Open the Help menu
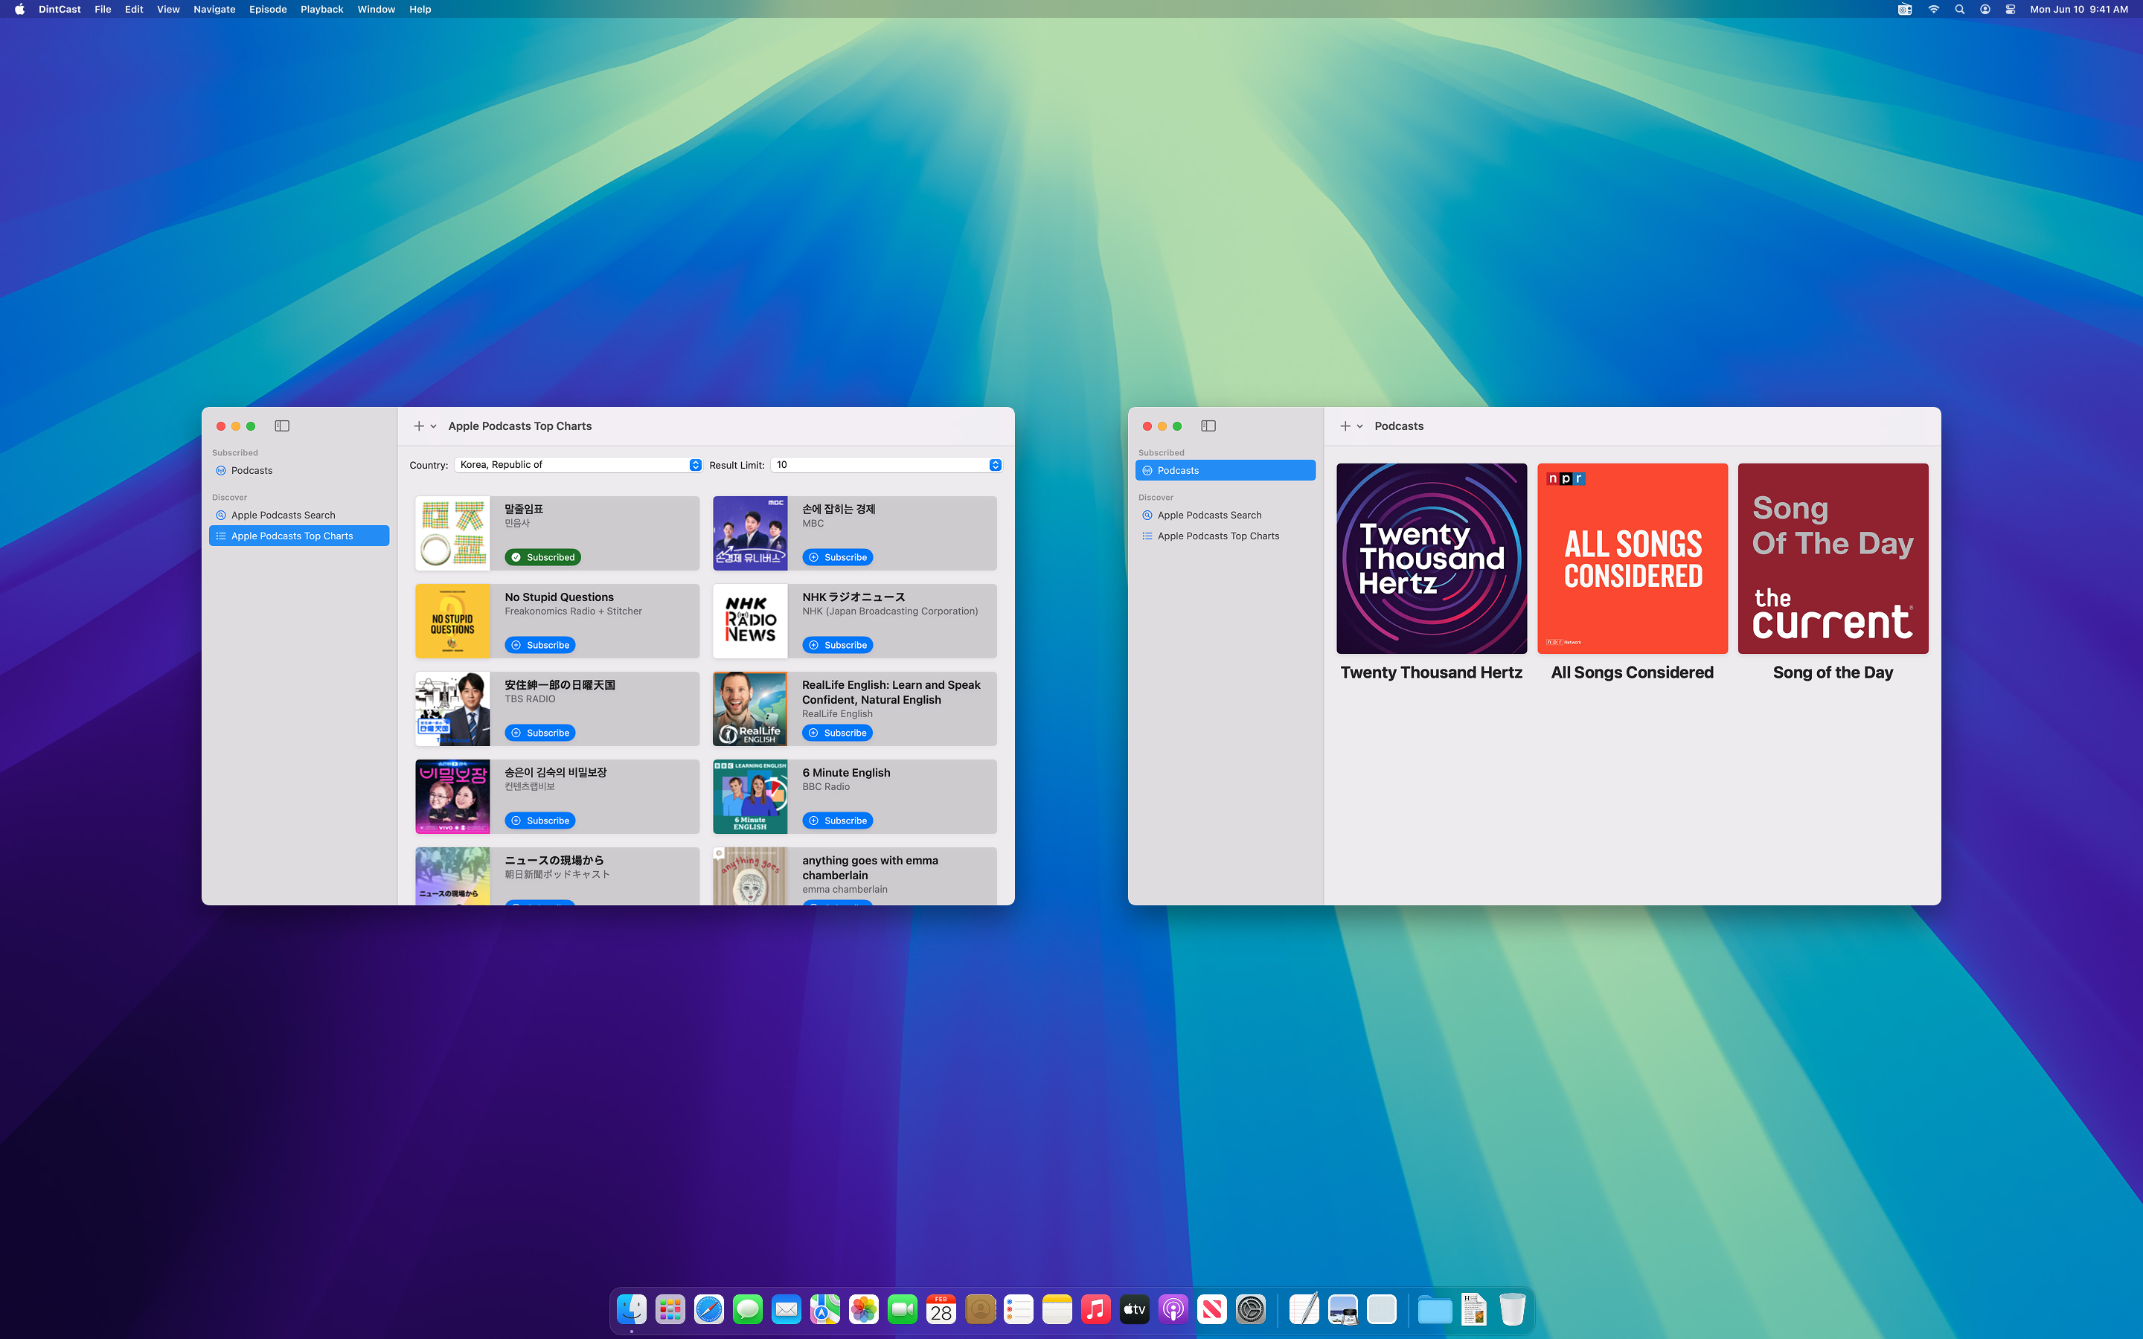 [x=420, y=9]
